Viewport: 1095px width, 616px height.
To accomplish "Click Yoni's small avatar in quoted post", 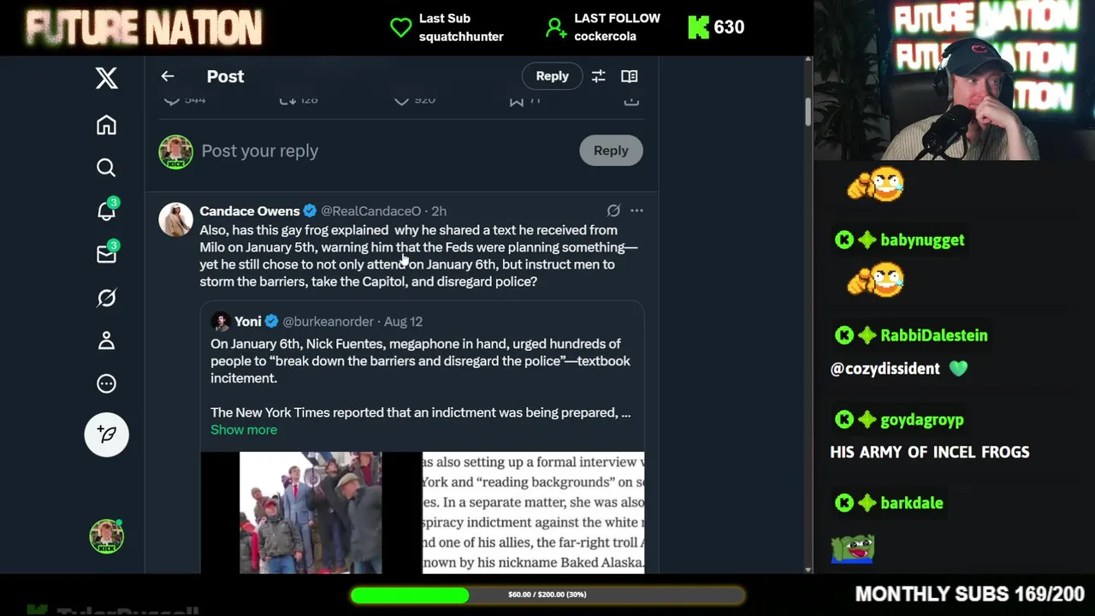I will click(x=221, y=322).
